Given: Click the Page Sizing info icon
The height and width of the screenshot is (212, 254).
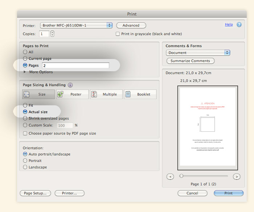Looking at the screenshot, I should coord(70,85).
